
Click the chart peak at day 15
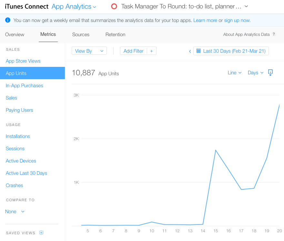click(x=216, y=150)
